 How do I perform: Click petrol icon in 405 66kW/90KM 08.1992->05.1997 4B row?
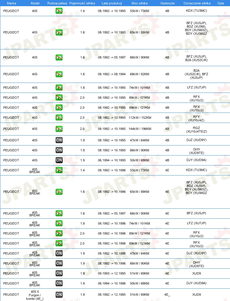[59, 57]
